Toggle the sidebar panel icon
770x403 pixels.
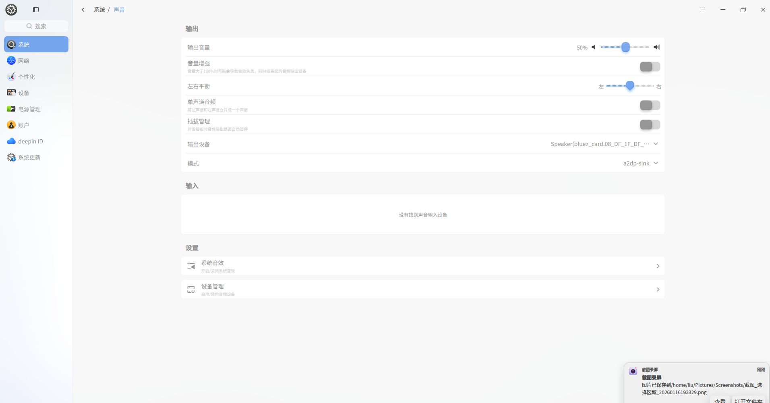36,10
